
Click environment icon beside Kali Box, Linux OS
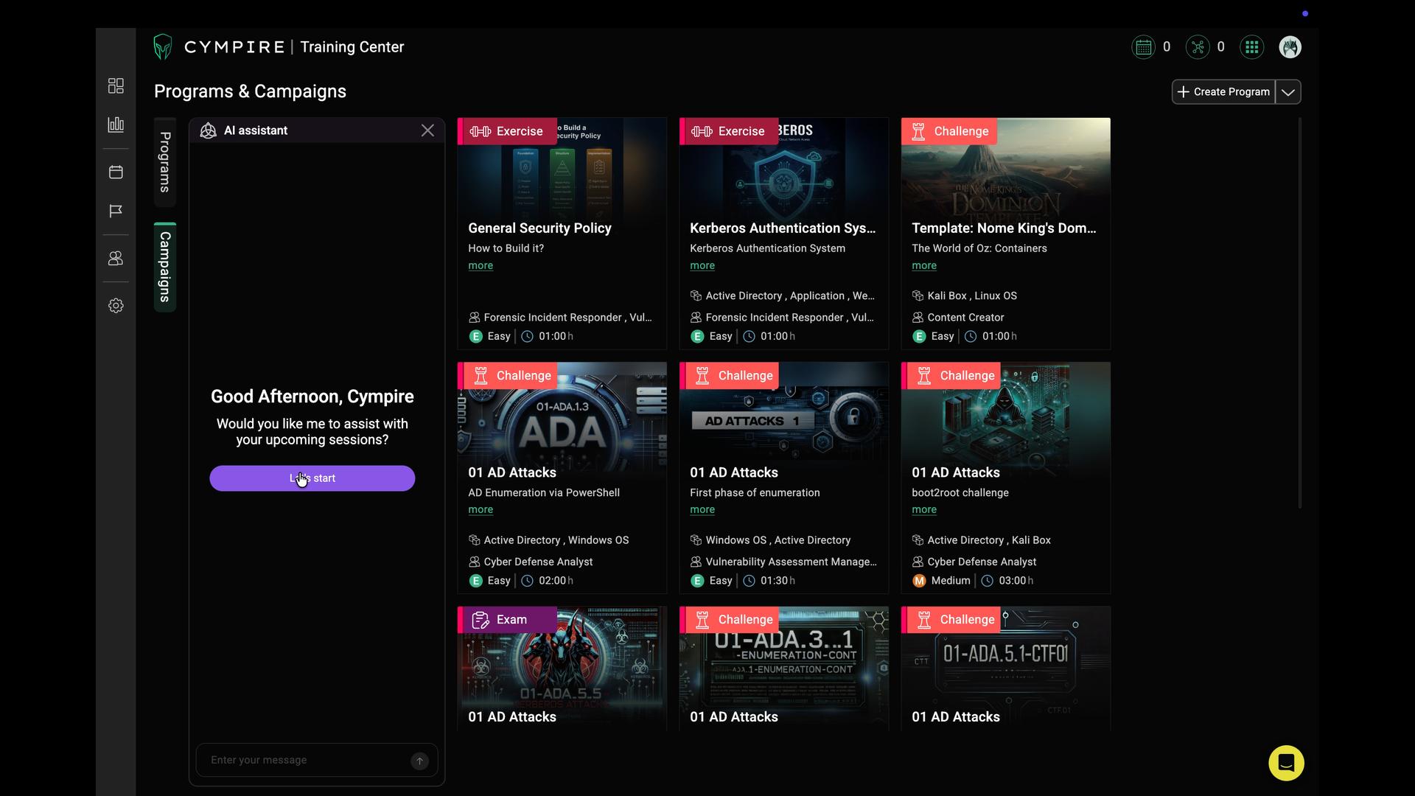pyautogui.click(x=918, y=296)
